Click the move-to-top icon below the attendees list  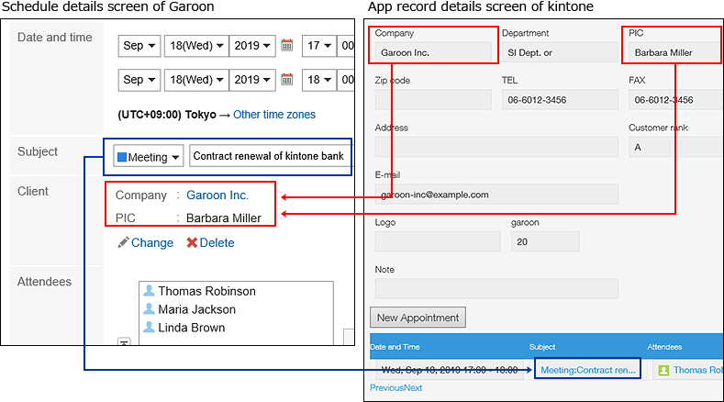point(124,342)
